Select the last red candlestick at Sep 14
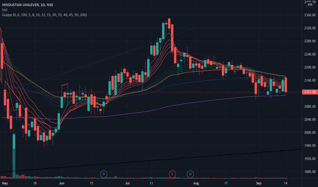The width and height of the screenshot is (318, 187). (x=286, y=85)
